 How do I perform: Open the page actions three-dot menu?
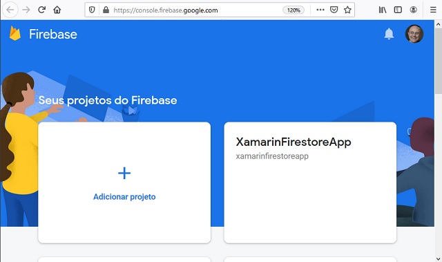tap(320, 10)
